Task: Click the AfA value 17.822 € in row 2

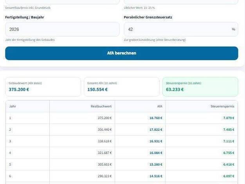Action: (155, 130)
